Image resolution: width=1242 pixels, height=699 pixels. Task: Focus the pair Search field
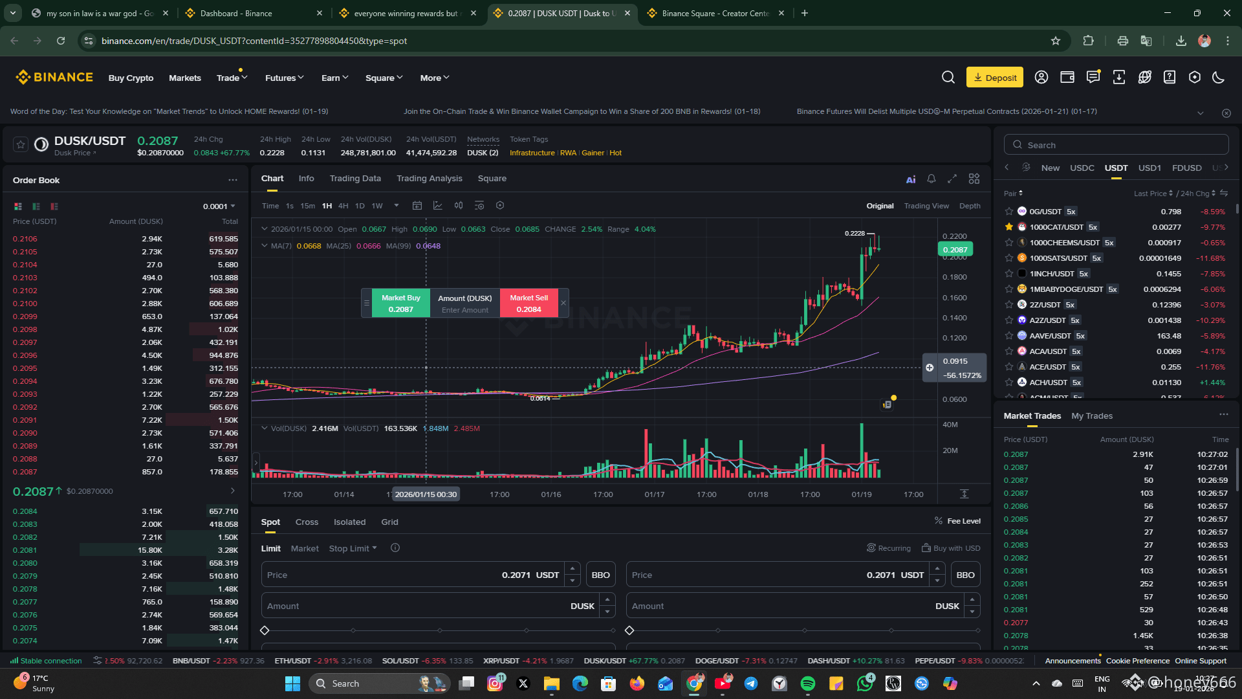pyautogui.click(x=1117, y=144)
